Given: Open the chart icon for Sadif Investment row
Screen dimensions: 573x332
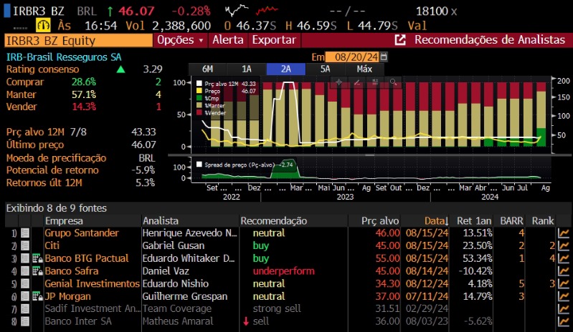Looking at the screenshot, I should pyautogui.click(x=564, y=308).
